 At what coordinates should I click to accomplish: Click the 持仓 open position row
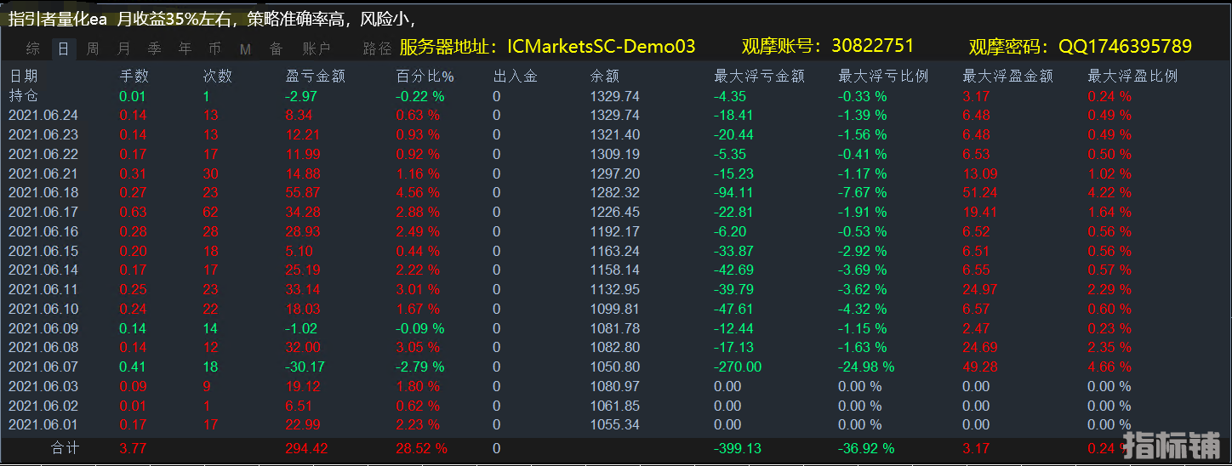[x=24, y=96]
